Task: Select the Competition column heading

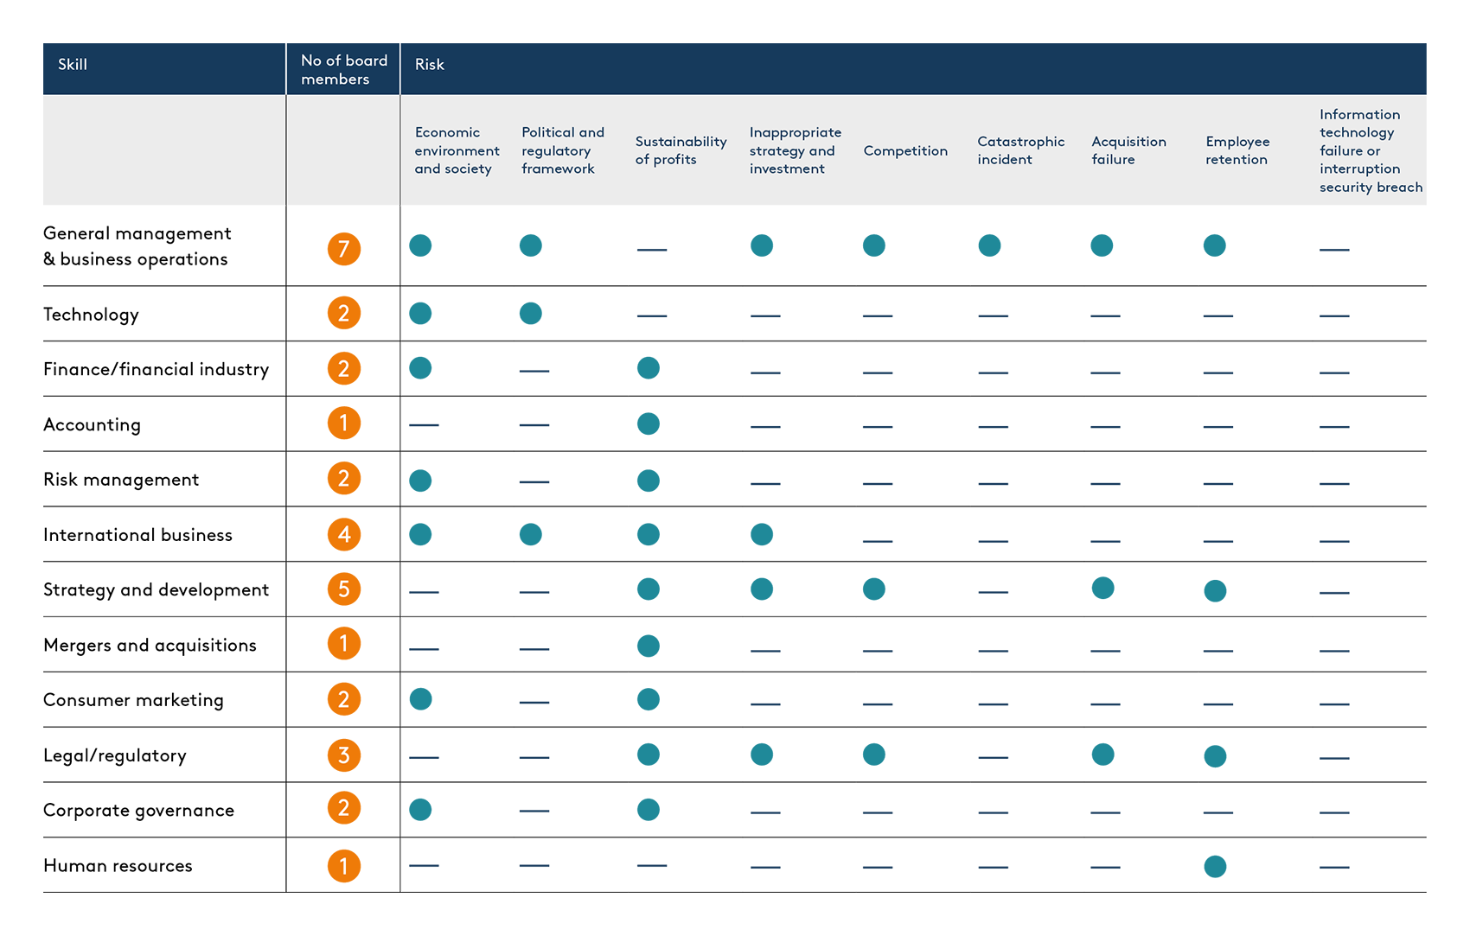Action: [x=905, y=150]
